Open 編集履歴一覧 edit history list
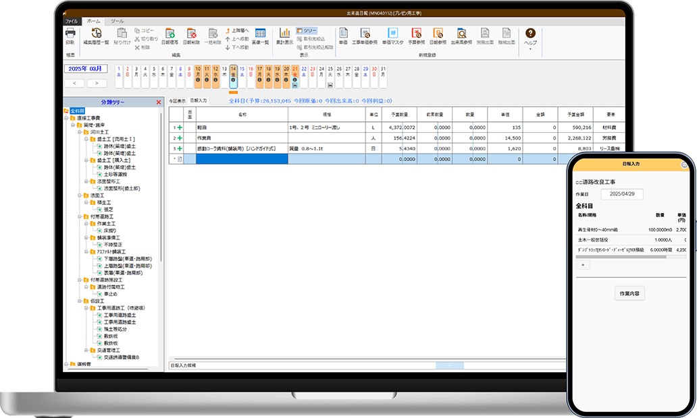This screenshot has height=418, width=697. pos(97,34)
